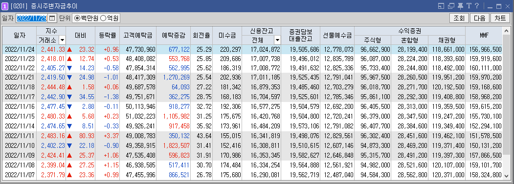The width and height of the screenshot is (514, 184).
Task: Click the 다음 button
Action: coord(480,18)
